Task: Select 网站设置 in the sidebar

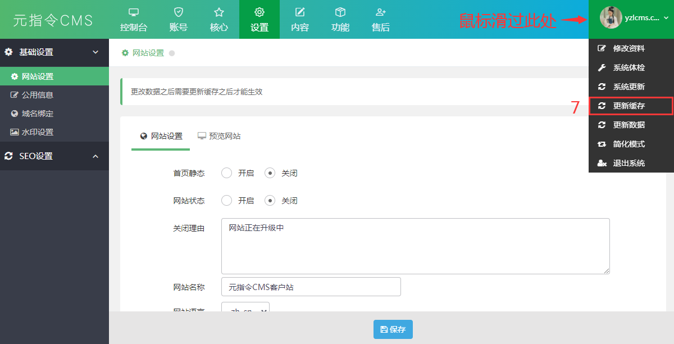Action: pos(54,76)
